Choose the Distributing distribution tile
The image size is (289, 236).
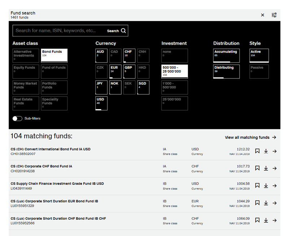click(x=226, y=72)
